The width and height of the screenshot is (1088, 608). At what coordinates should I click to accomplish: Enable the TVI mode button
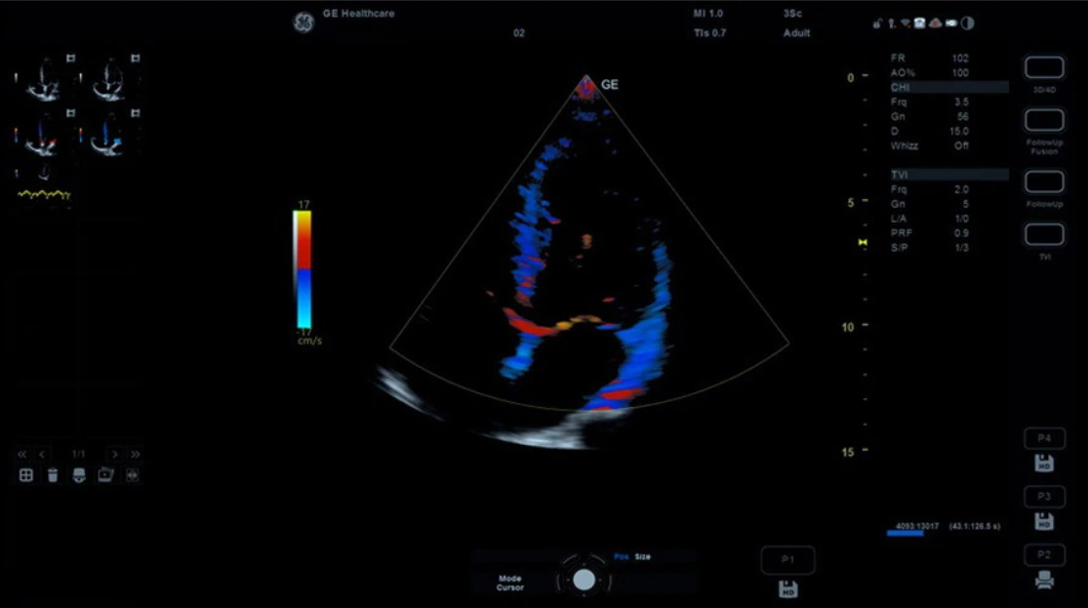pyautogui.click(x=1043, y=235)
